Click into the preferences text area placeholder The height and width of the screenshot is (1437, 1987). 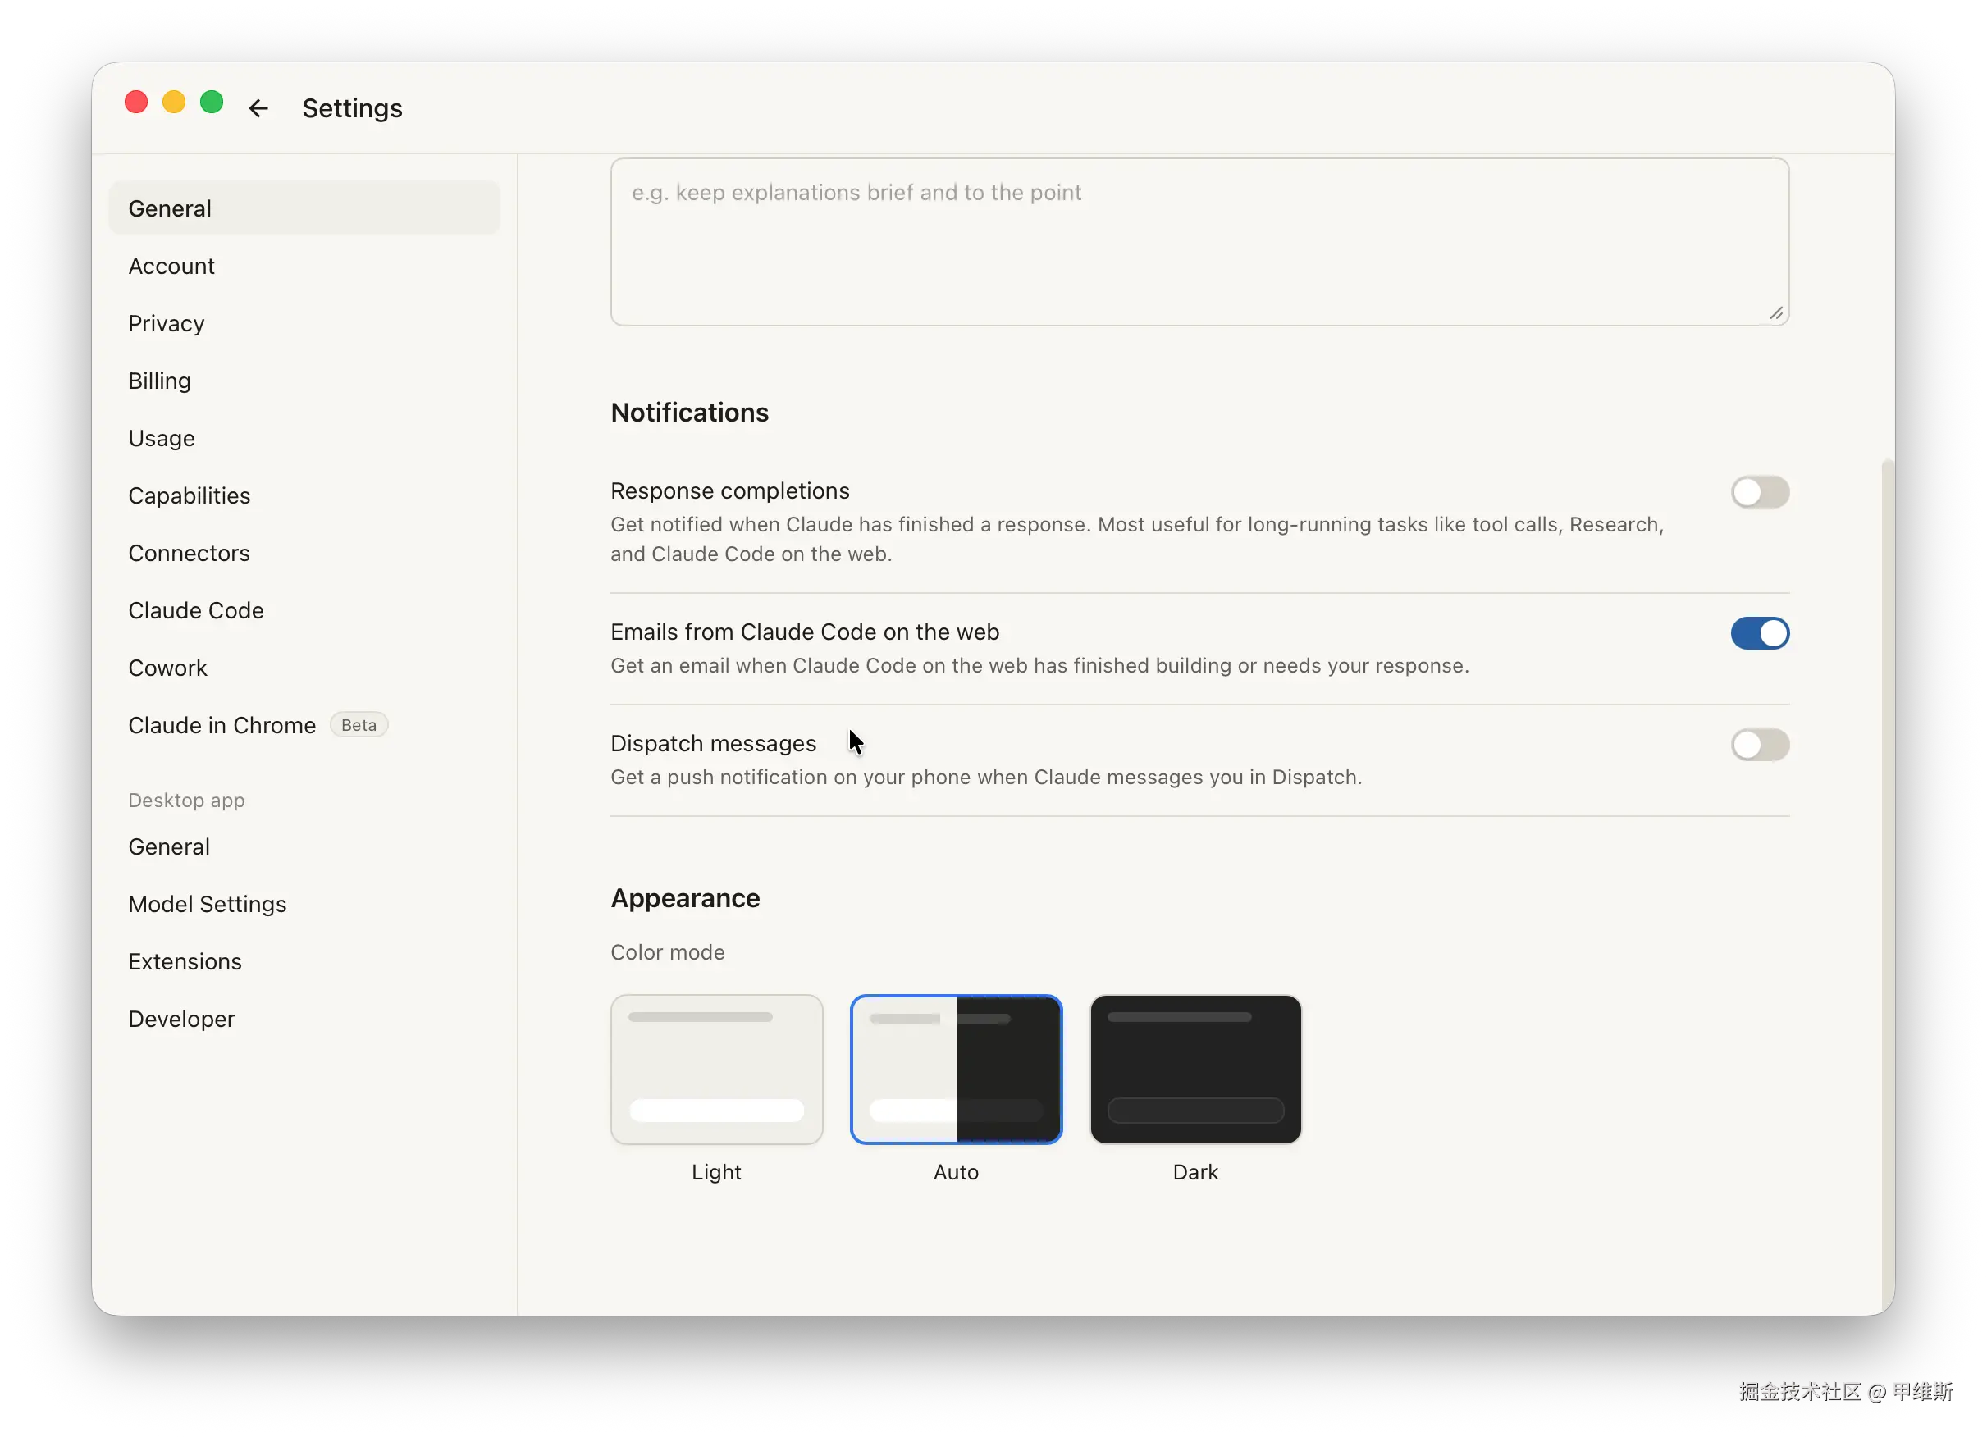(x=1199, y=242)
